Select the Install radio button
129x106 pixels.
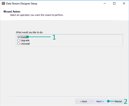19,37
